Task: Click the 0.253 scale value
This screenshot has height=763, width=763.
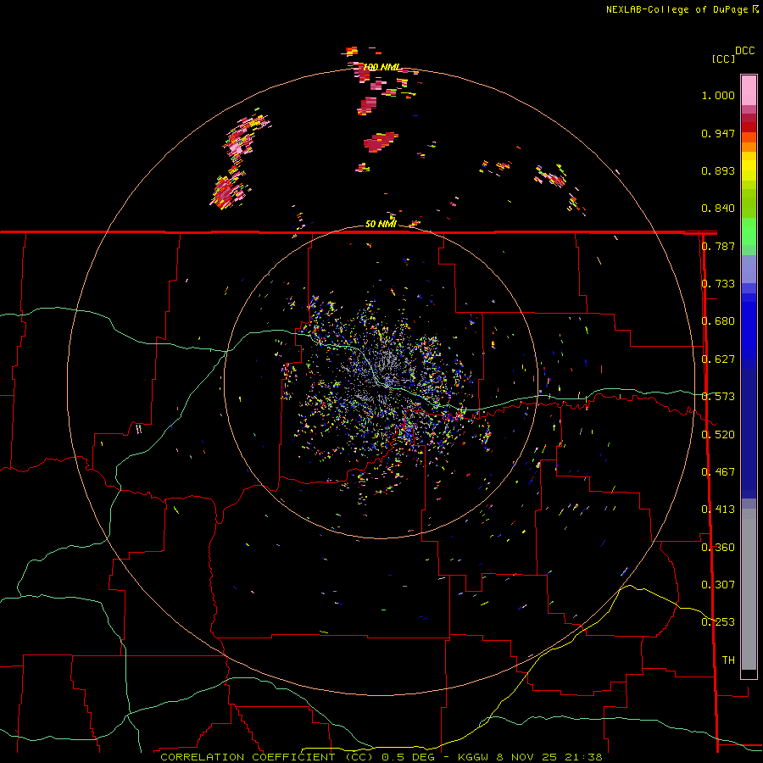Action: (718, 622)
